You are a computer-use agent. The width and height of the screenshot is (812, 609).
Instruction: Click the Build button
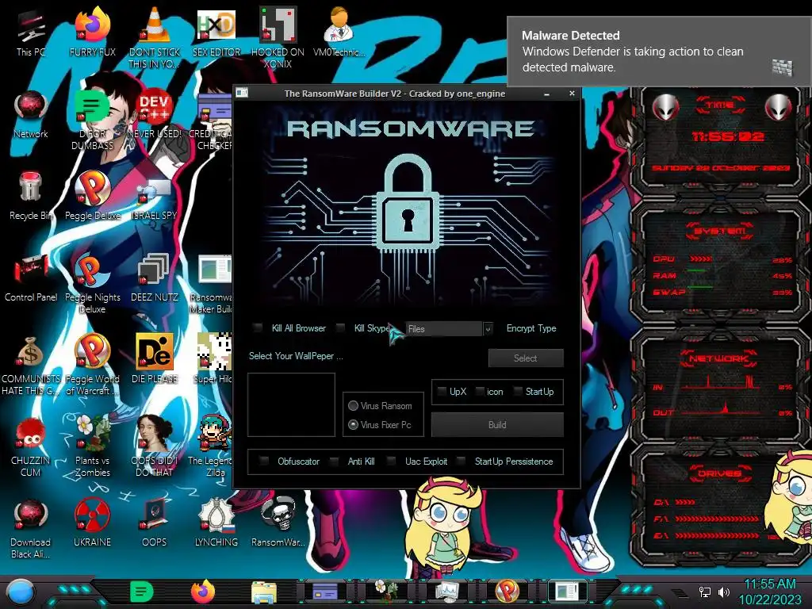(x=497, y=425)
